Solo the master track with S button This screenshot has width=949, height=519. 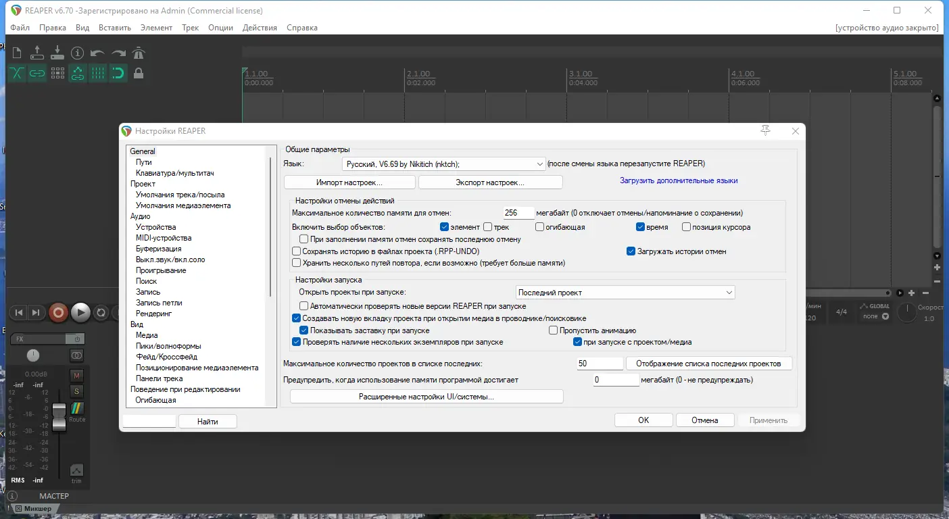point(77,391)
